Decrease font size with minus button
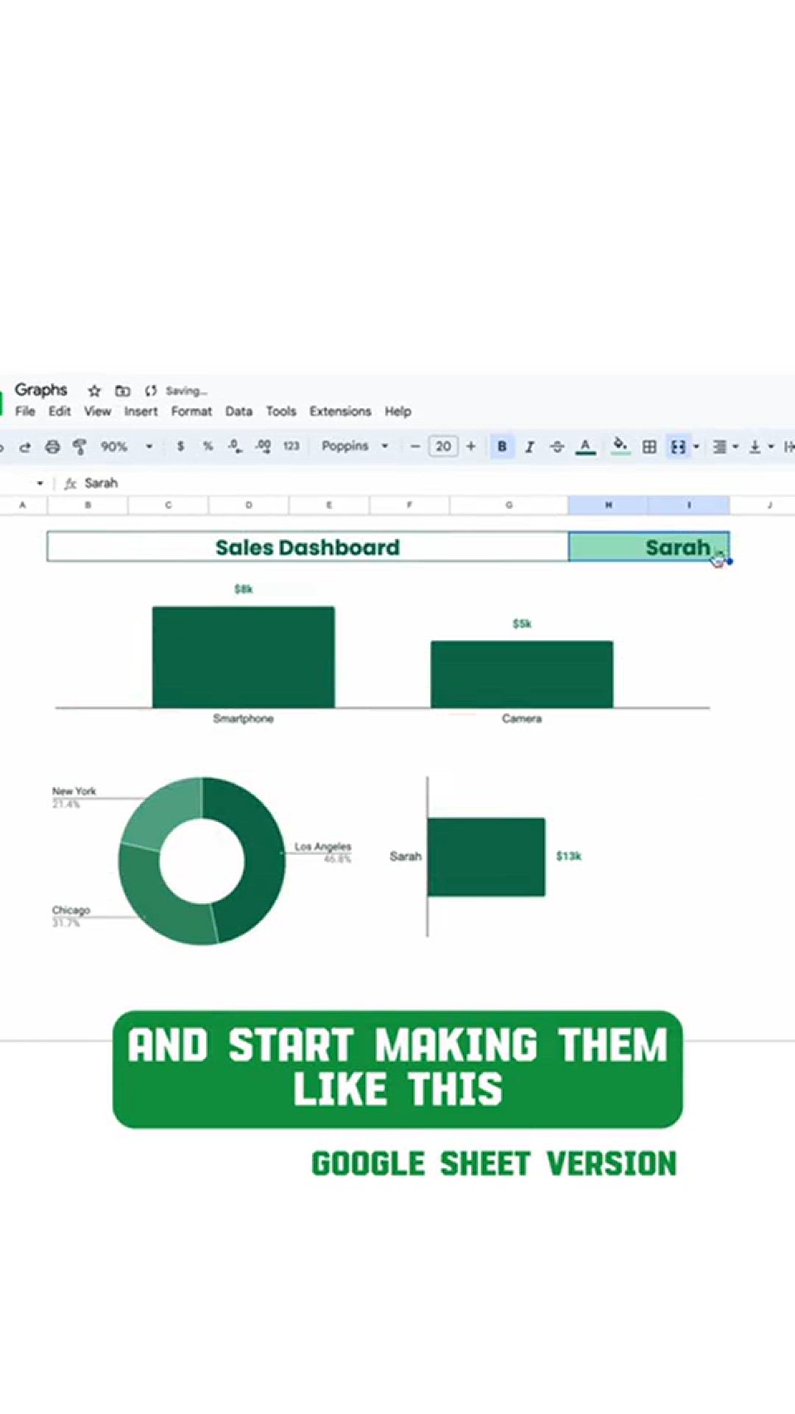The height and width of the screenshot is (1414, 795). tap(415, 446)
